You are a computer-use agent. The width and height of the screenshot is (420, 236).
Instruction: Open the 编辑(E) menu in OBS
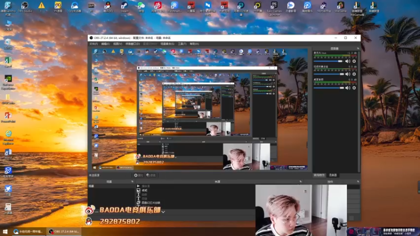[x=106, y=44]
